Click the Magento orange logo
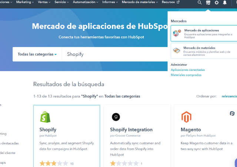The image size is (237, 167). [186, 117]
